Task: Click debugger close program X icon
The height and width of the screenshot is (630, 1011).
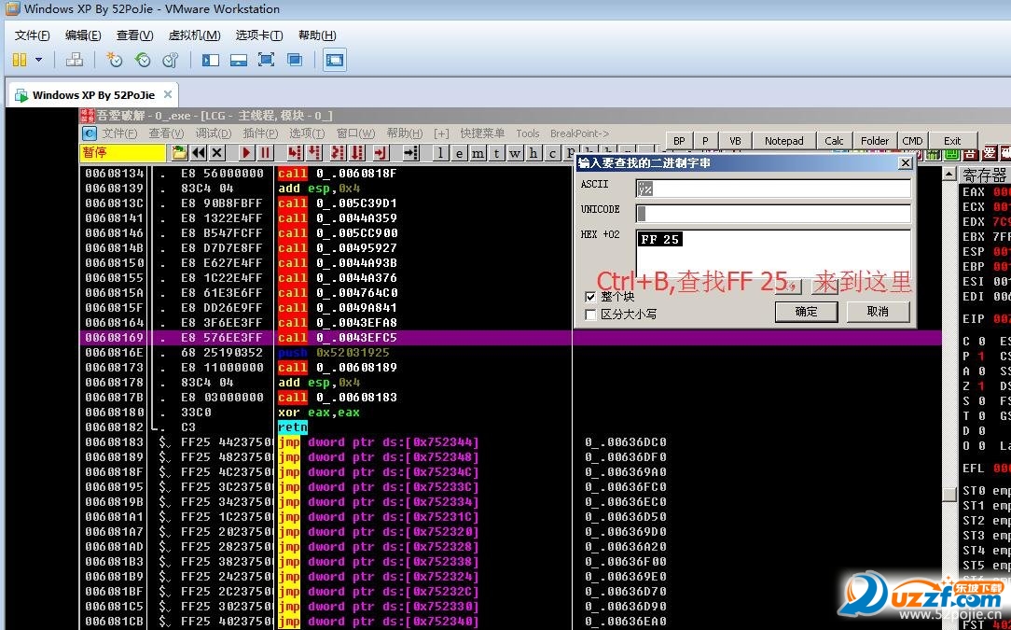Action: 217,153
